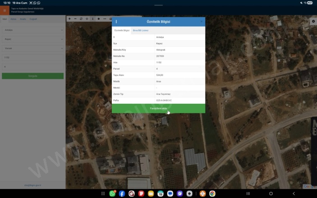The image size is (317, 198).
Task: Select the info tool in map toolbar
Action: [x=93, y=19]
